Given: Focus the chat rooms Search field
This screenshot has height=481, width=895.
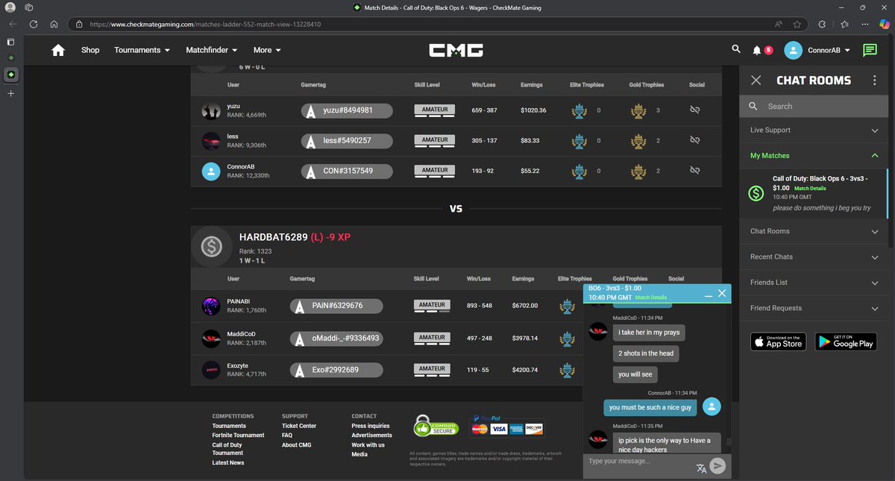Looking at the screenshot, I should tap(814, 106).
